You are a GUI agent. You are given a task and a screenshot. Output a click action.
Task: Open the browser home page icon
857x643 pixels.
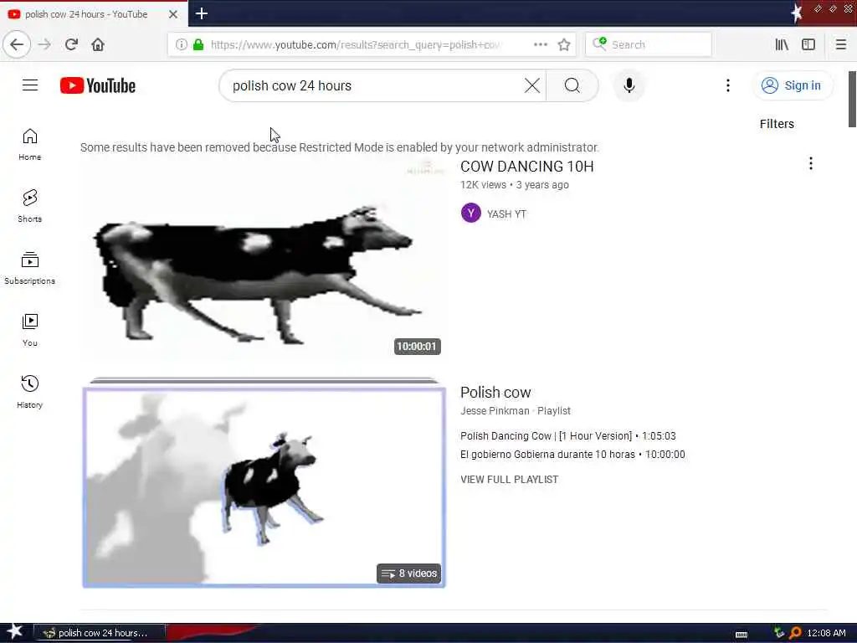tap(98, 44)
